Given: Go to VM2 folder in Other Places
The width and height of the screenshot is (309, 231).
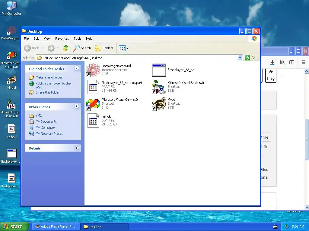Looking at the screenshot, I should point(39,115).
